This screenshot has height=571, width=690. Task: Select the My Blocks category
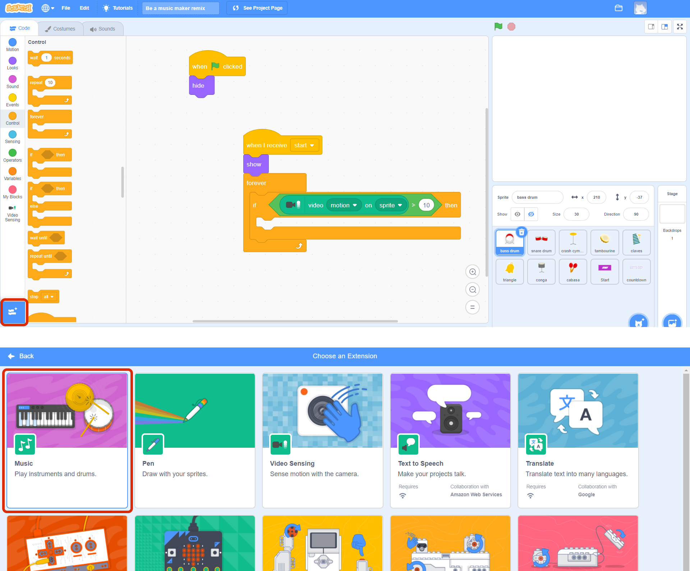[x=13, y=192]
